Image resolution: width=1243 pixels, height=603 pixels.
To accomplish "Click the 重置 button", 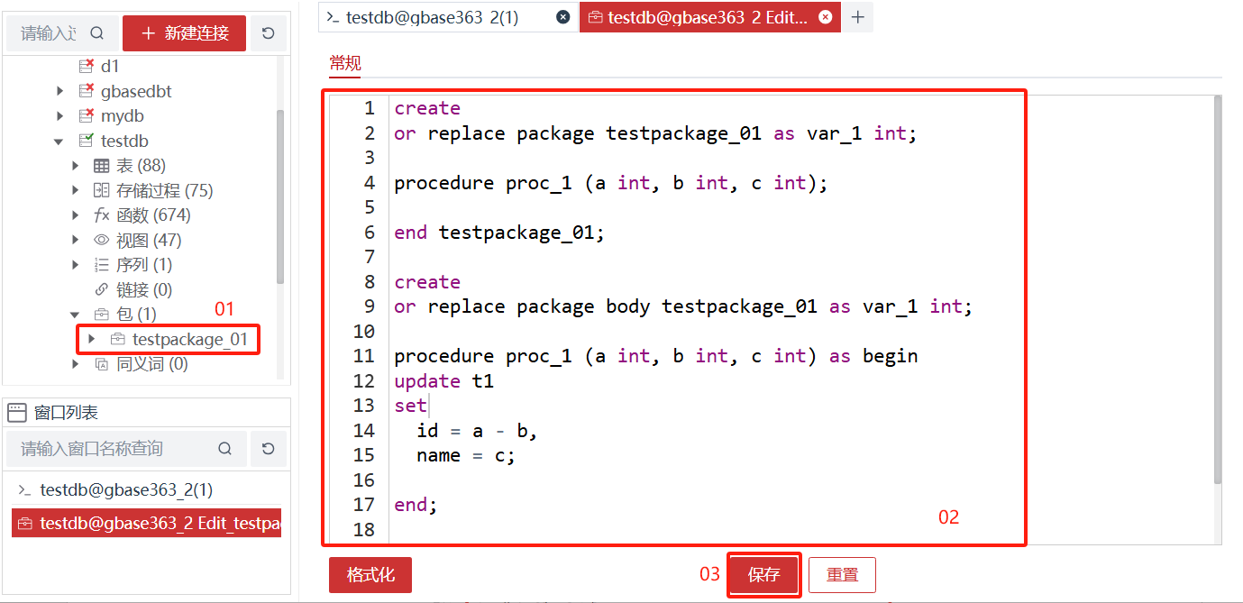I will [842, 575].
